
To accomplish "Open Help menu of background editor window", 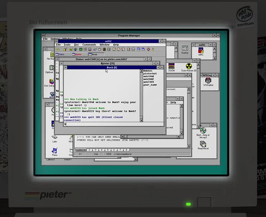I will (173, 102).
